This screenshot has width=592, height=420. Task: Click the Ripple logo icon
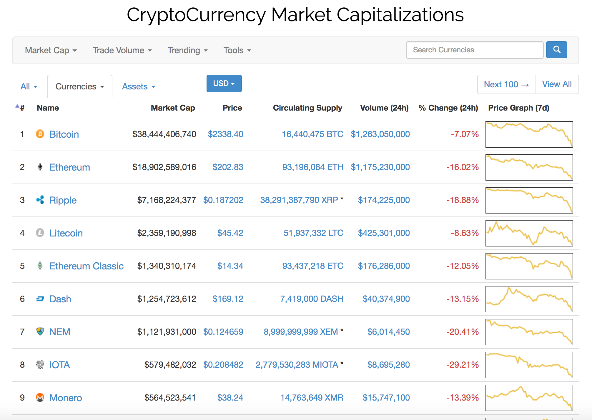click(x=40, y=200)
